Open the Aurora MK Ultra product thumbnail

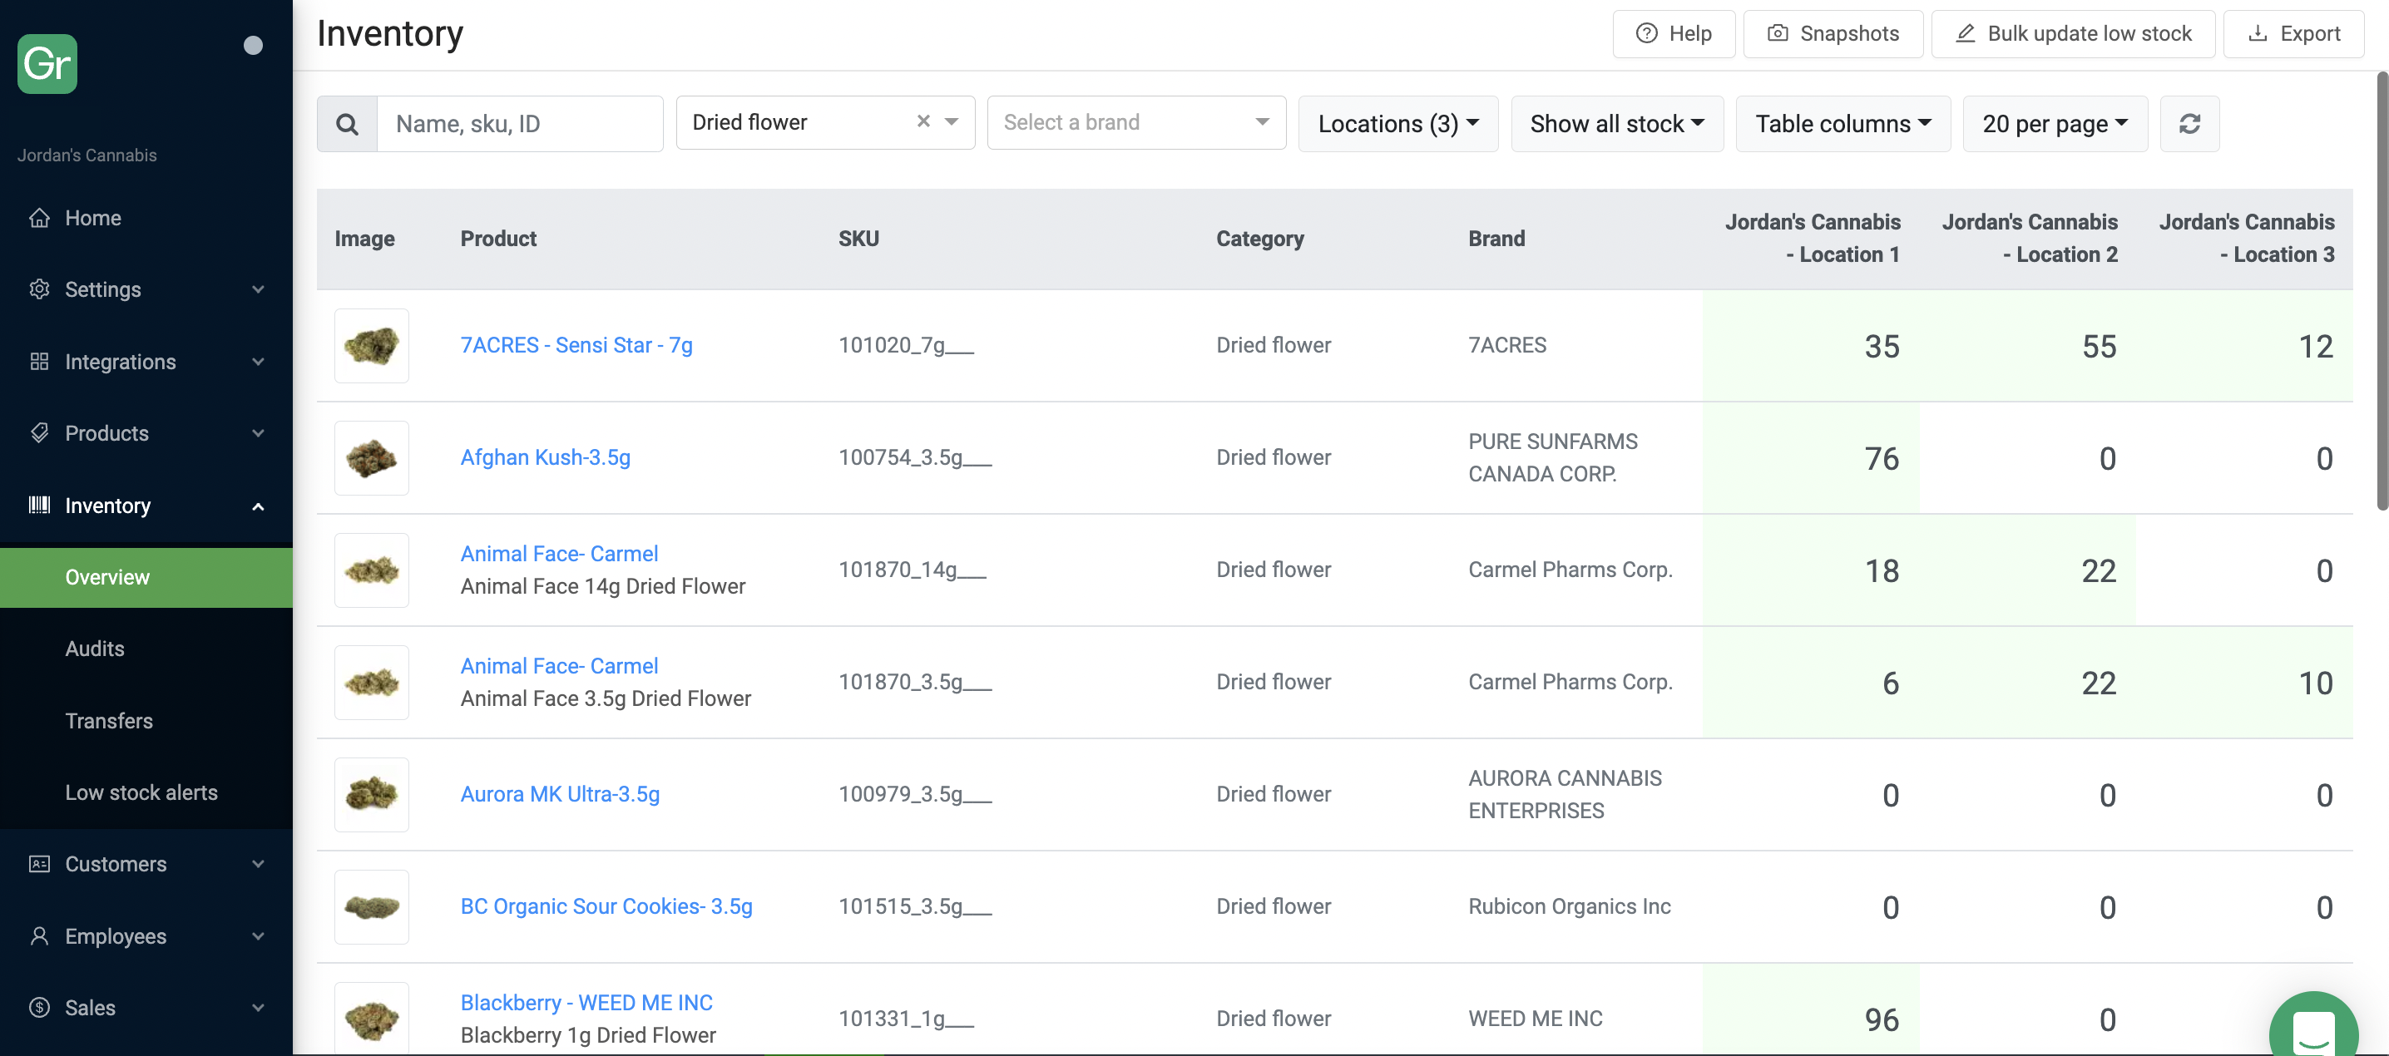coord(372,795)
